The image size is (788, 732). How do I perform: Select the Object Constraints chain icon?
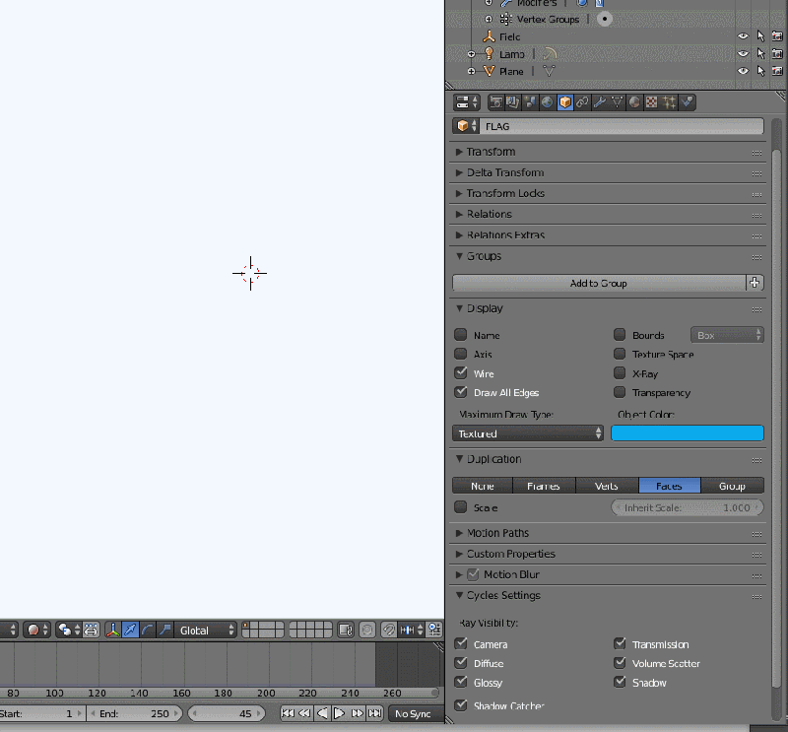click(581, 101)
